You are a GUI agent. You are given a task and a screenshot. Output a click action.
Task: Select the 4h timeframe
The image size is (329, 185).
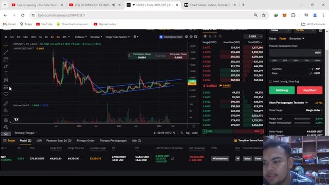click(46, 37)
